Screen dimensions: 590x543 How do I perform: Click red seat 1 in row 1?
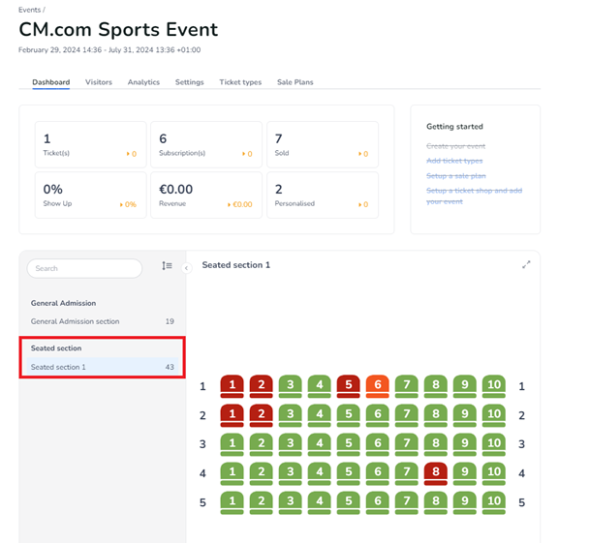click(233, 386)
